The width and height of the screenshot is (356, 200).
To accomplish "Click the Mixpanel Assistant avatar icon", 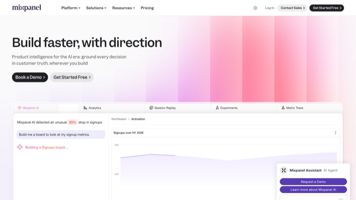I will (x=283, y=170).
